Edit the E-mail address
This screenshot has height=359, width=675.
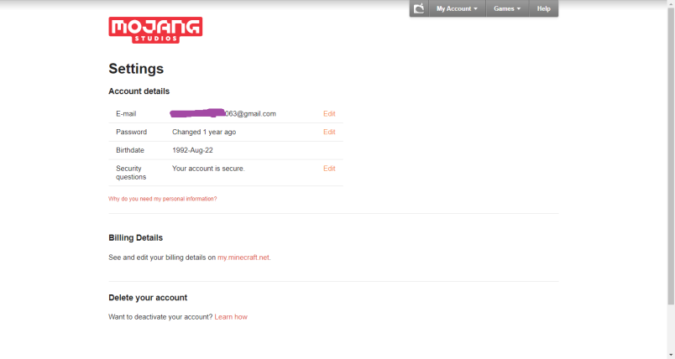(x=329, y=114)
